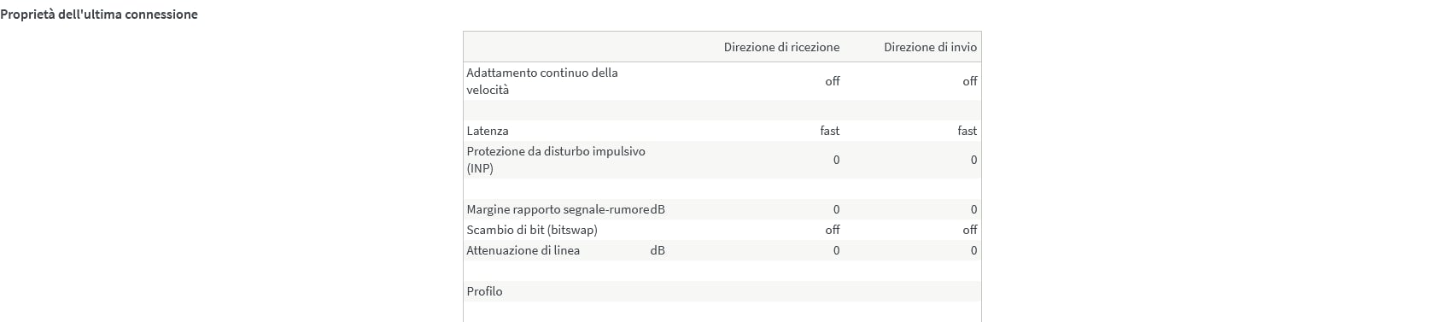1444x322 pixels.
Task: Select the 'Direzione di invio' column header
Action: coord(930,47)
